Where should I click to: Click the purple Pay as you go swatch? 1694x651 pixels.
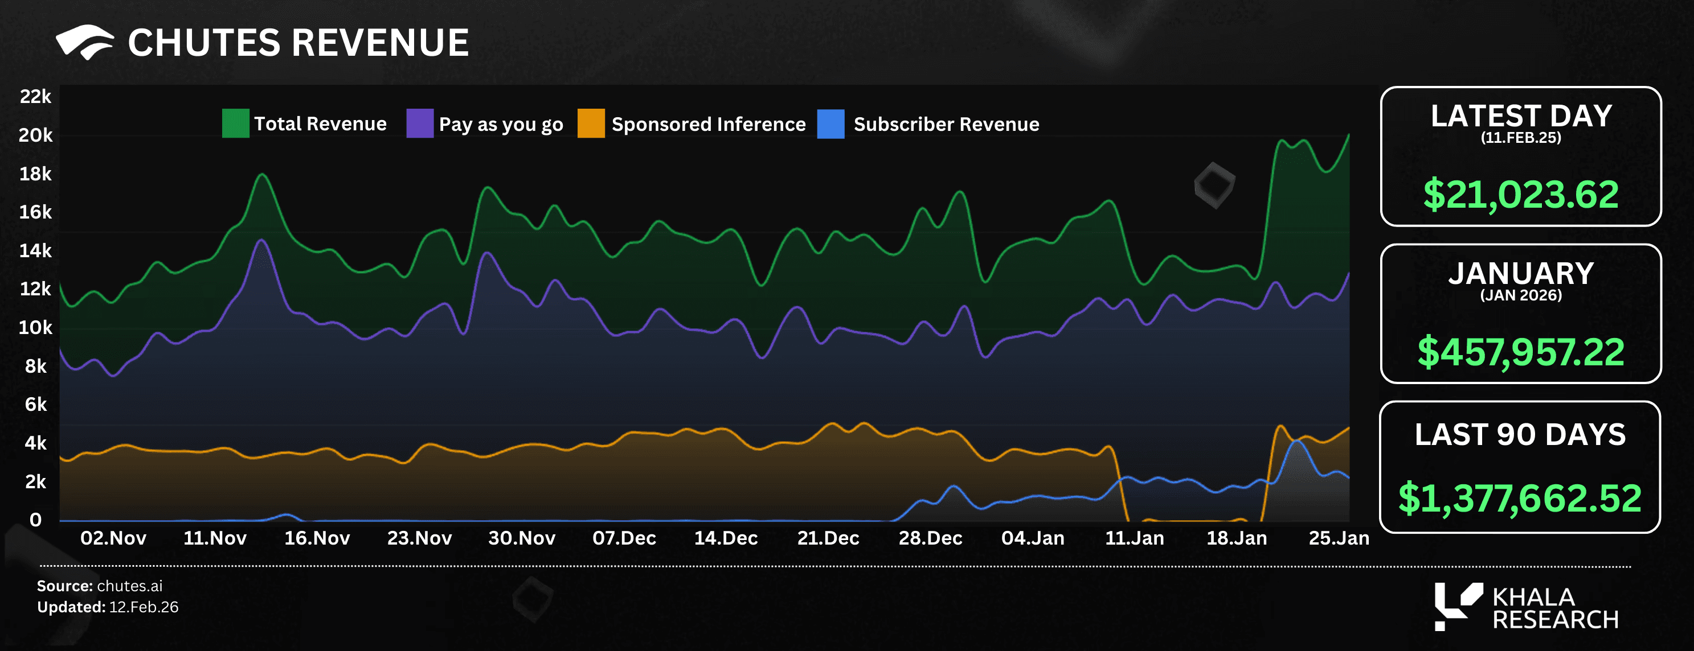click(x=420, y=123)
